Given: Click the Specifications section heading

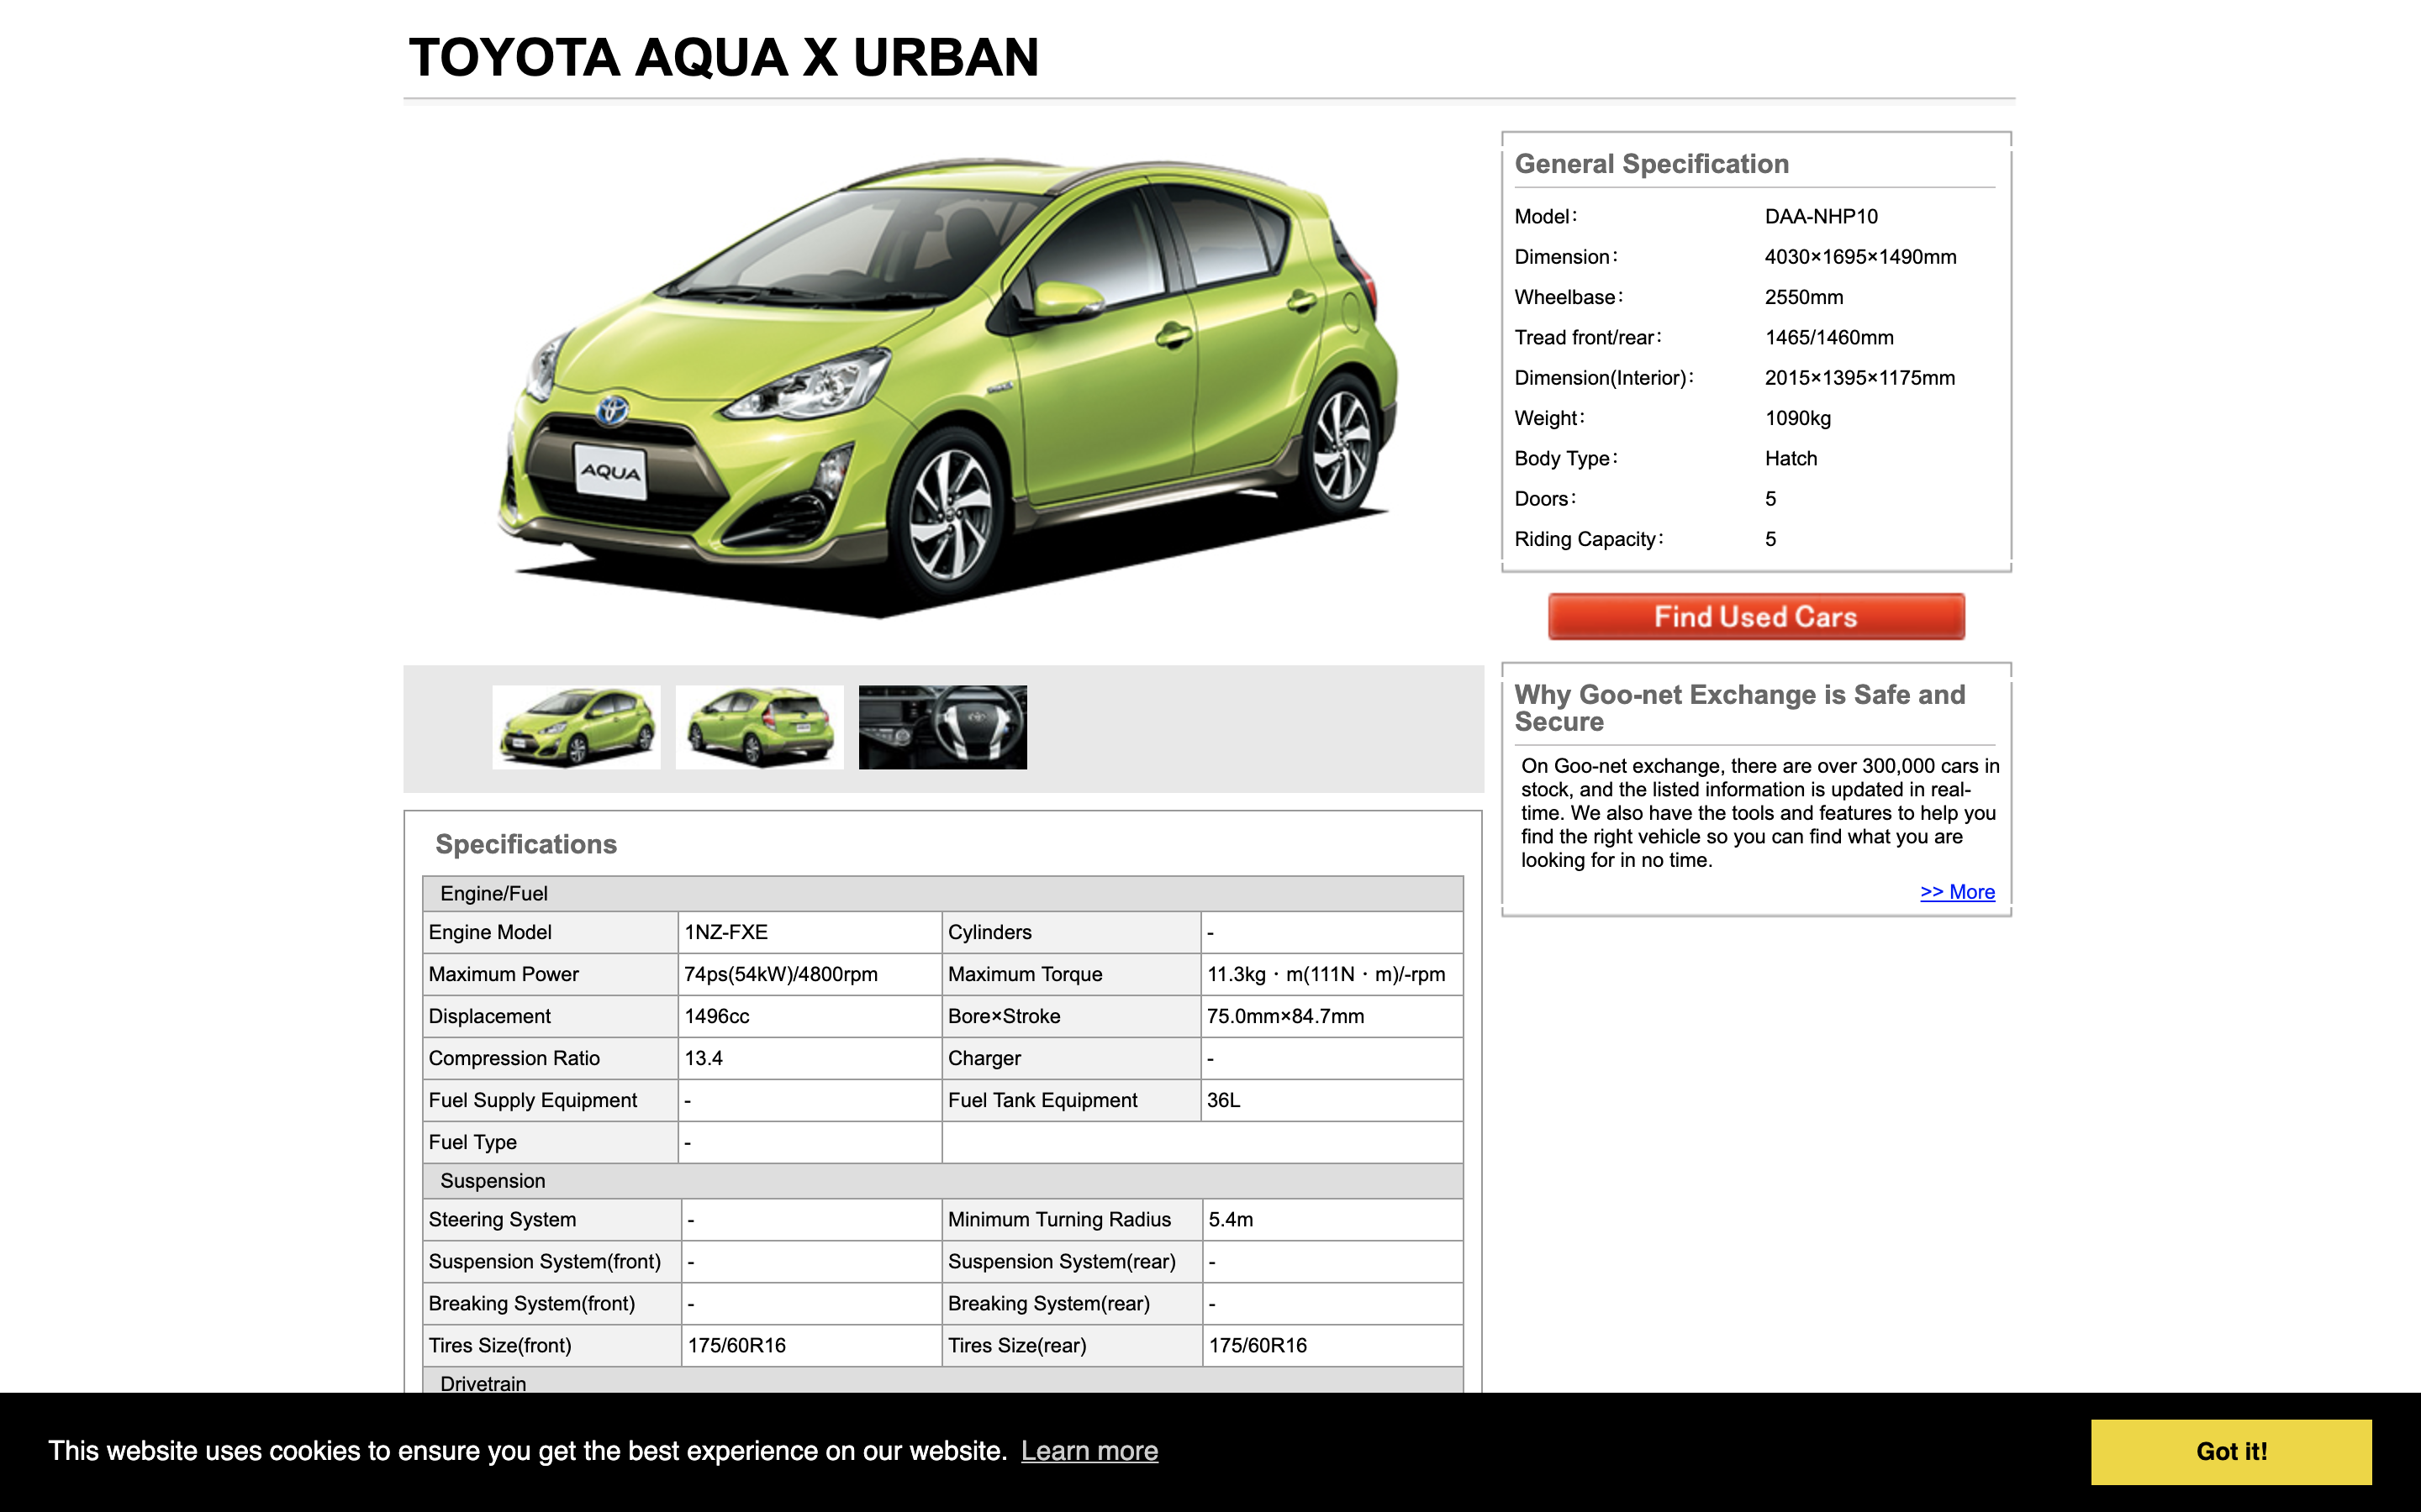Looking at the screenshot, I should click(526, 844).
